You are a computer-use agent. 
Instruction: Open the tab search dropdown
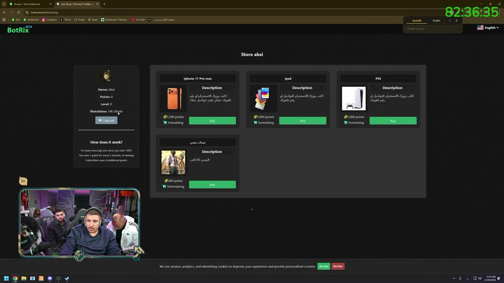[4, 4]
